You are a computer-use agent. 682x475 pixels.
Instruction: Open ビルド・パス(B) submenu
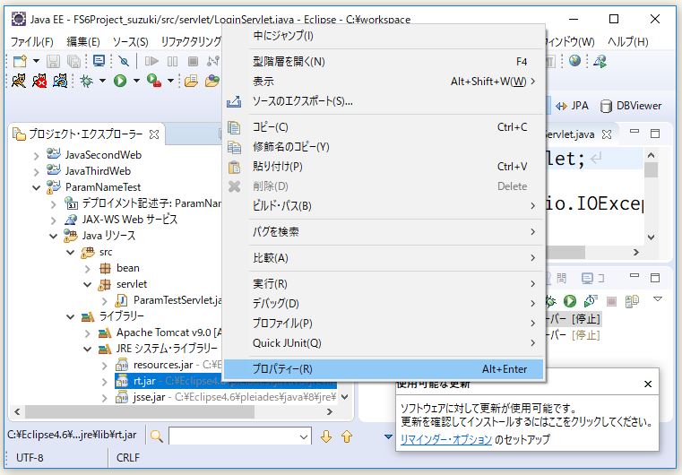[384, 206]
